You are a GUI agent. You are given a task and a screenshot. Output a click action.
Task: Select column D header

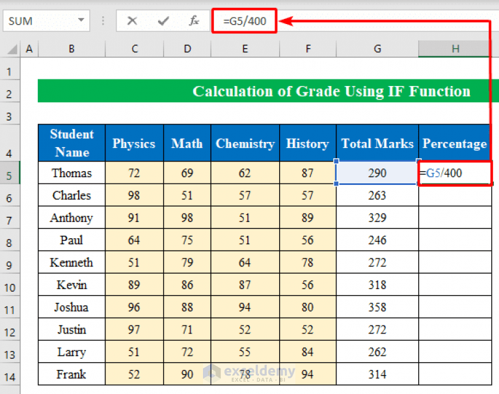click(187, 49)
